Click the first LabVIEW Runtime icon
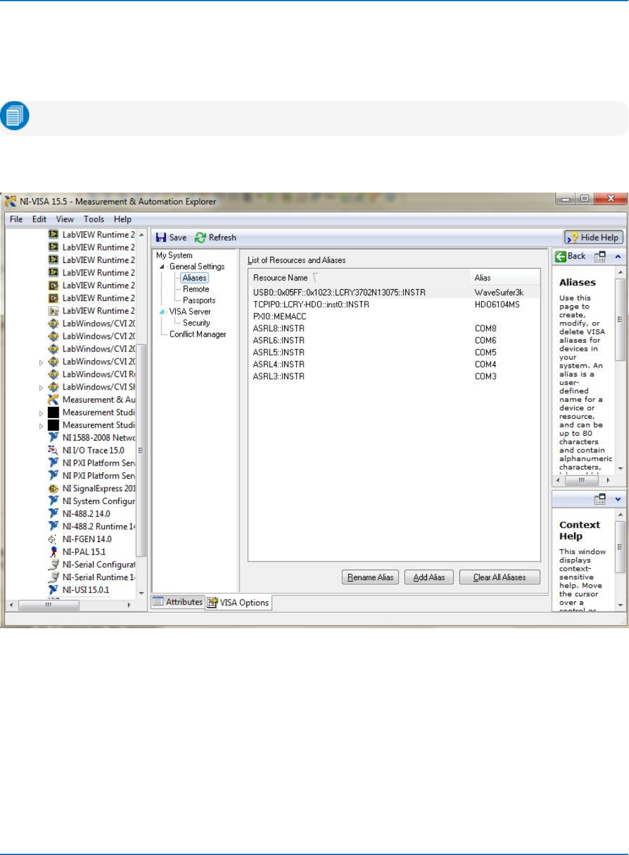629x855 pixels. [54, 234]
